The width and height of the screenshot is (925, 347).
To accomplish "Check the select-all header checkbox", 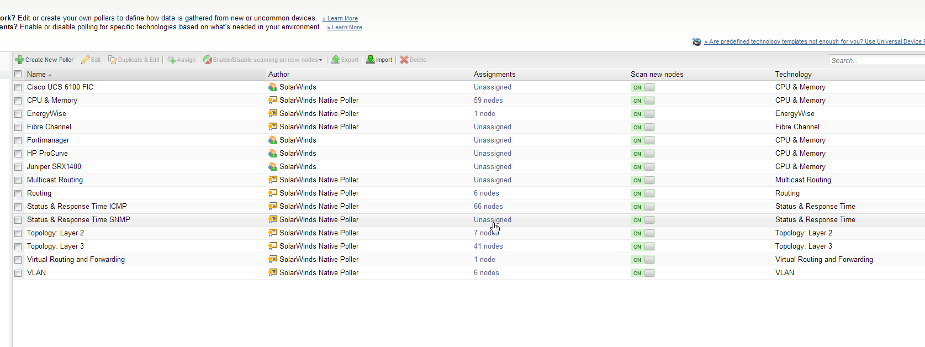I will point(18,74).
